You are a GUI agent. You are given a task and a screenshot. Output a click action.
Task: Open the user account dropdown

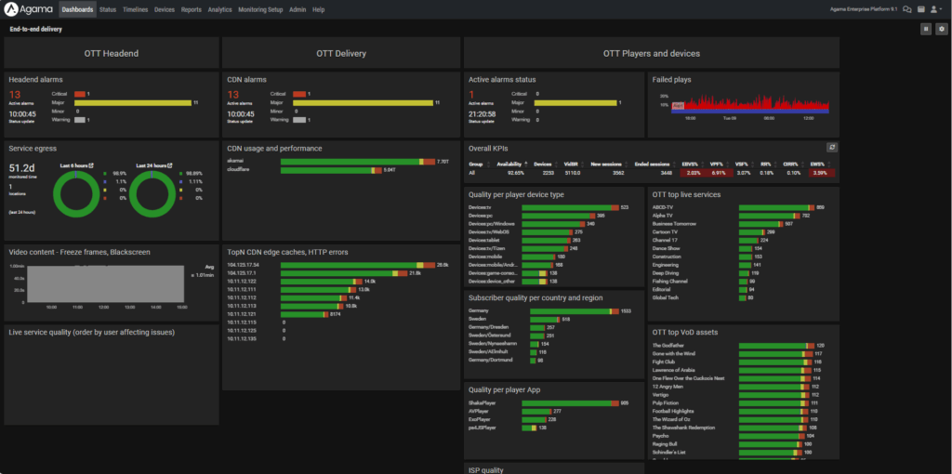tap(938, 9)
